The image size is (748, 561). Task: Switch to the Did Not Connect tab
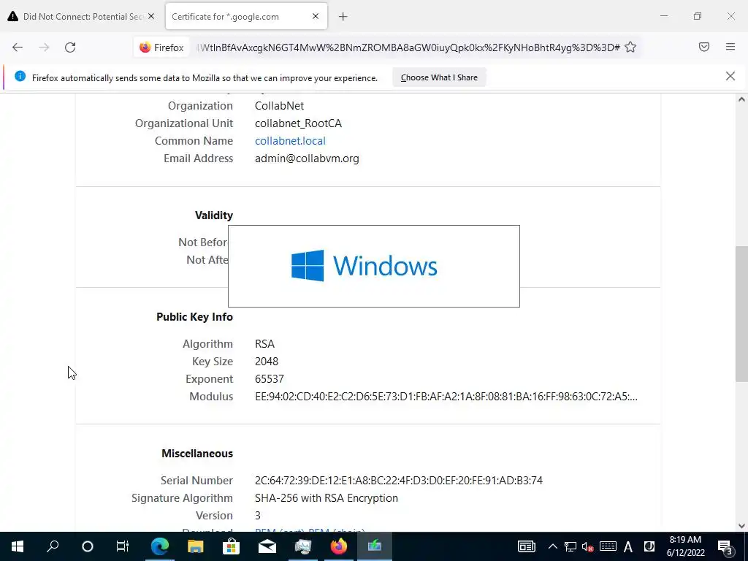pos(82,17)
